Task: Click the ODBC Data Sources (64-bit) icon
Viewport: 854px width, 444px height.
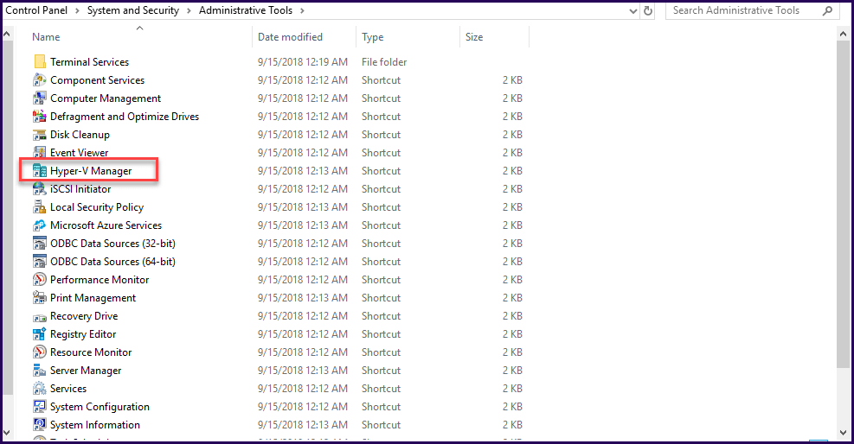Action: point(40,262)
